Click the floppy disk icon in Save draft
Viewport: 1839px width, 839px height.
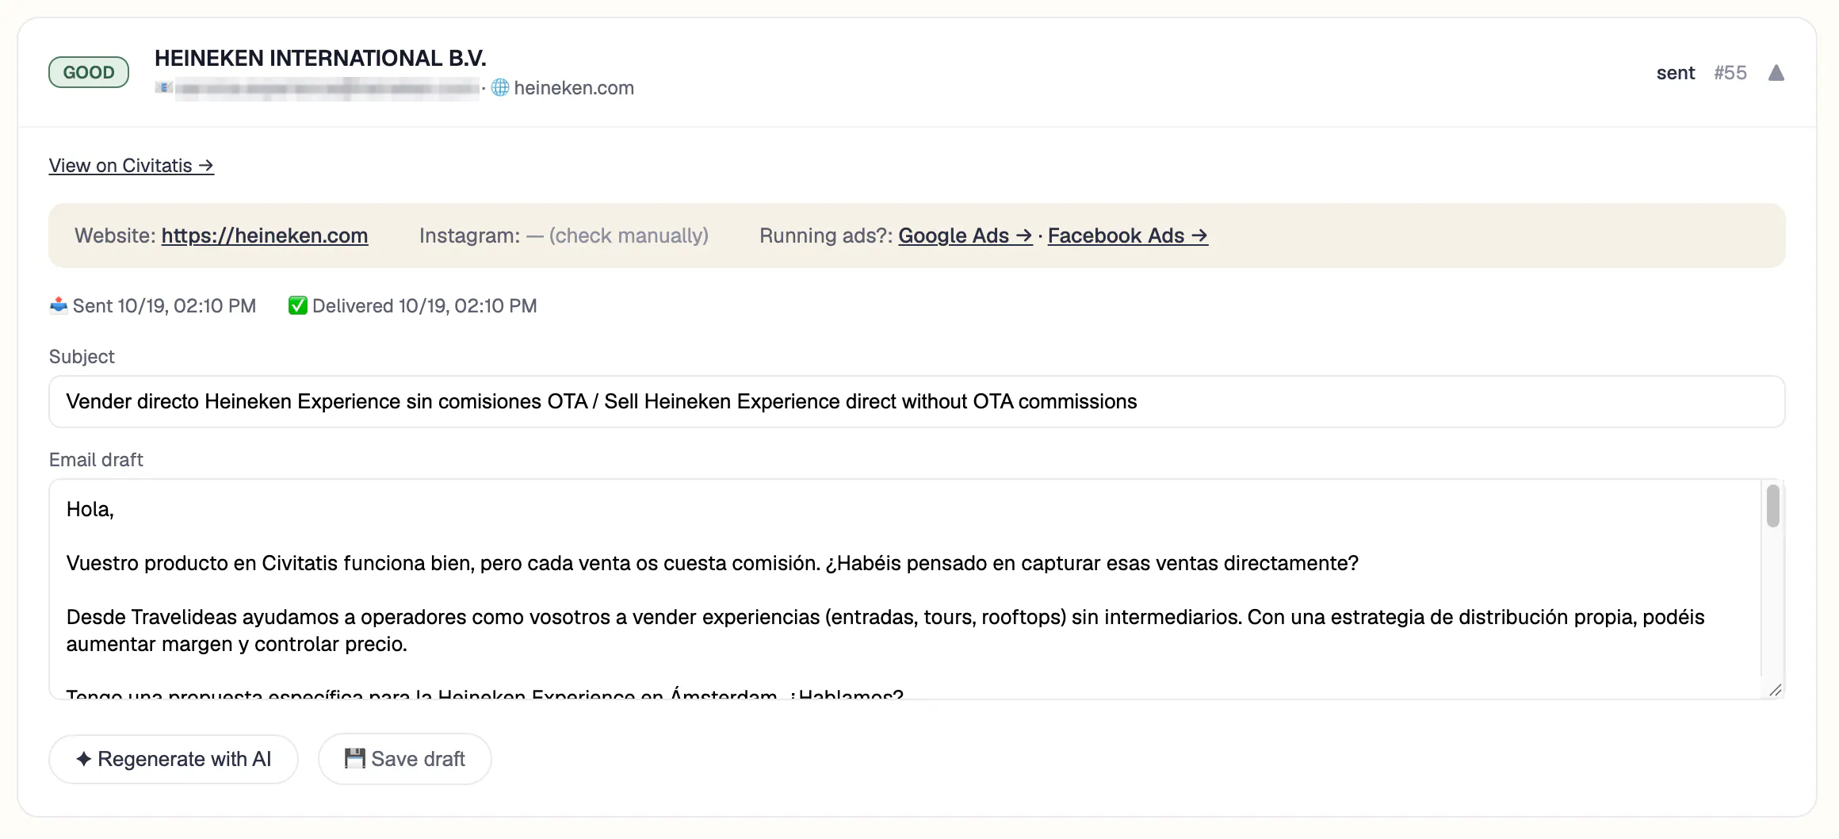[354, 758]
